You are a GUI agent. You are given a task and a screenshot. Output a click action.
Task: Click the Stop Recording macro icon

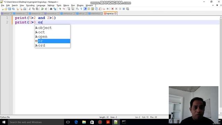[x=116, y=9]
